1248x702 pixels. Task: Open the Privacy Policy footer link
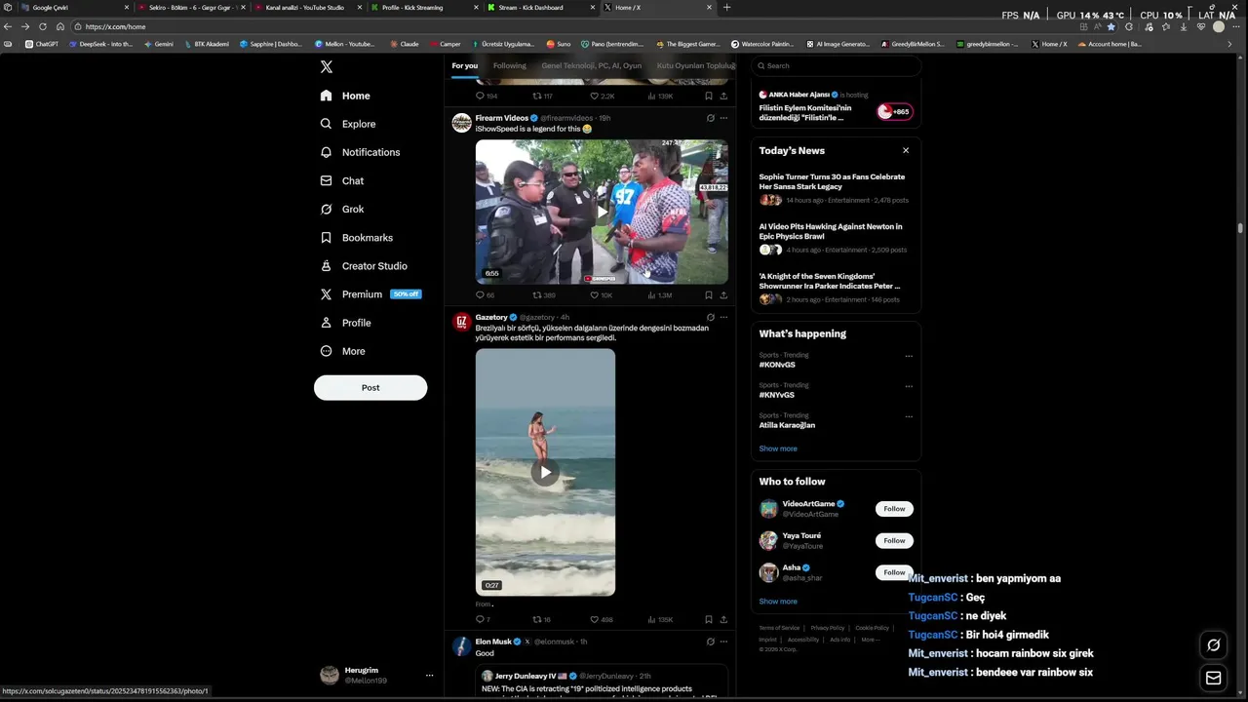(828, 628)
